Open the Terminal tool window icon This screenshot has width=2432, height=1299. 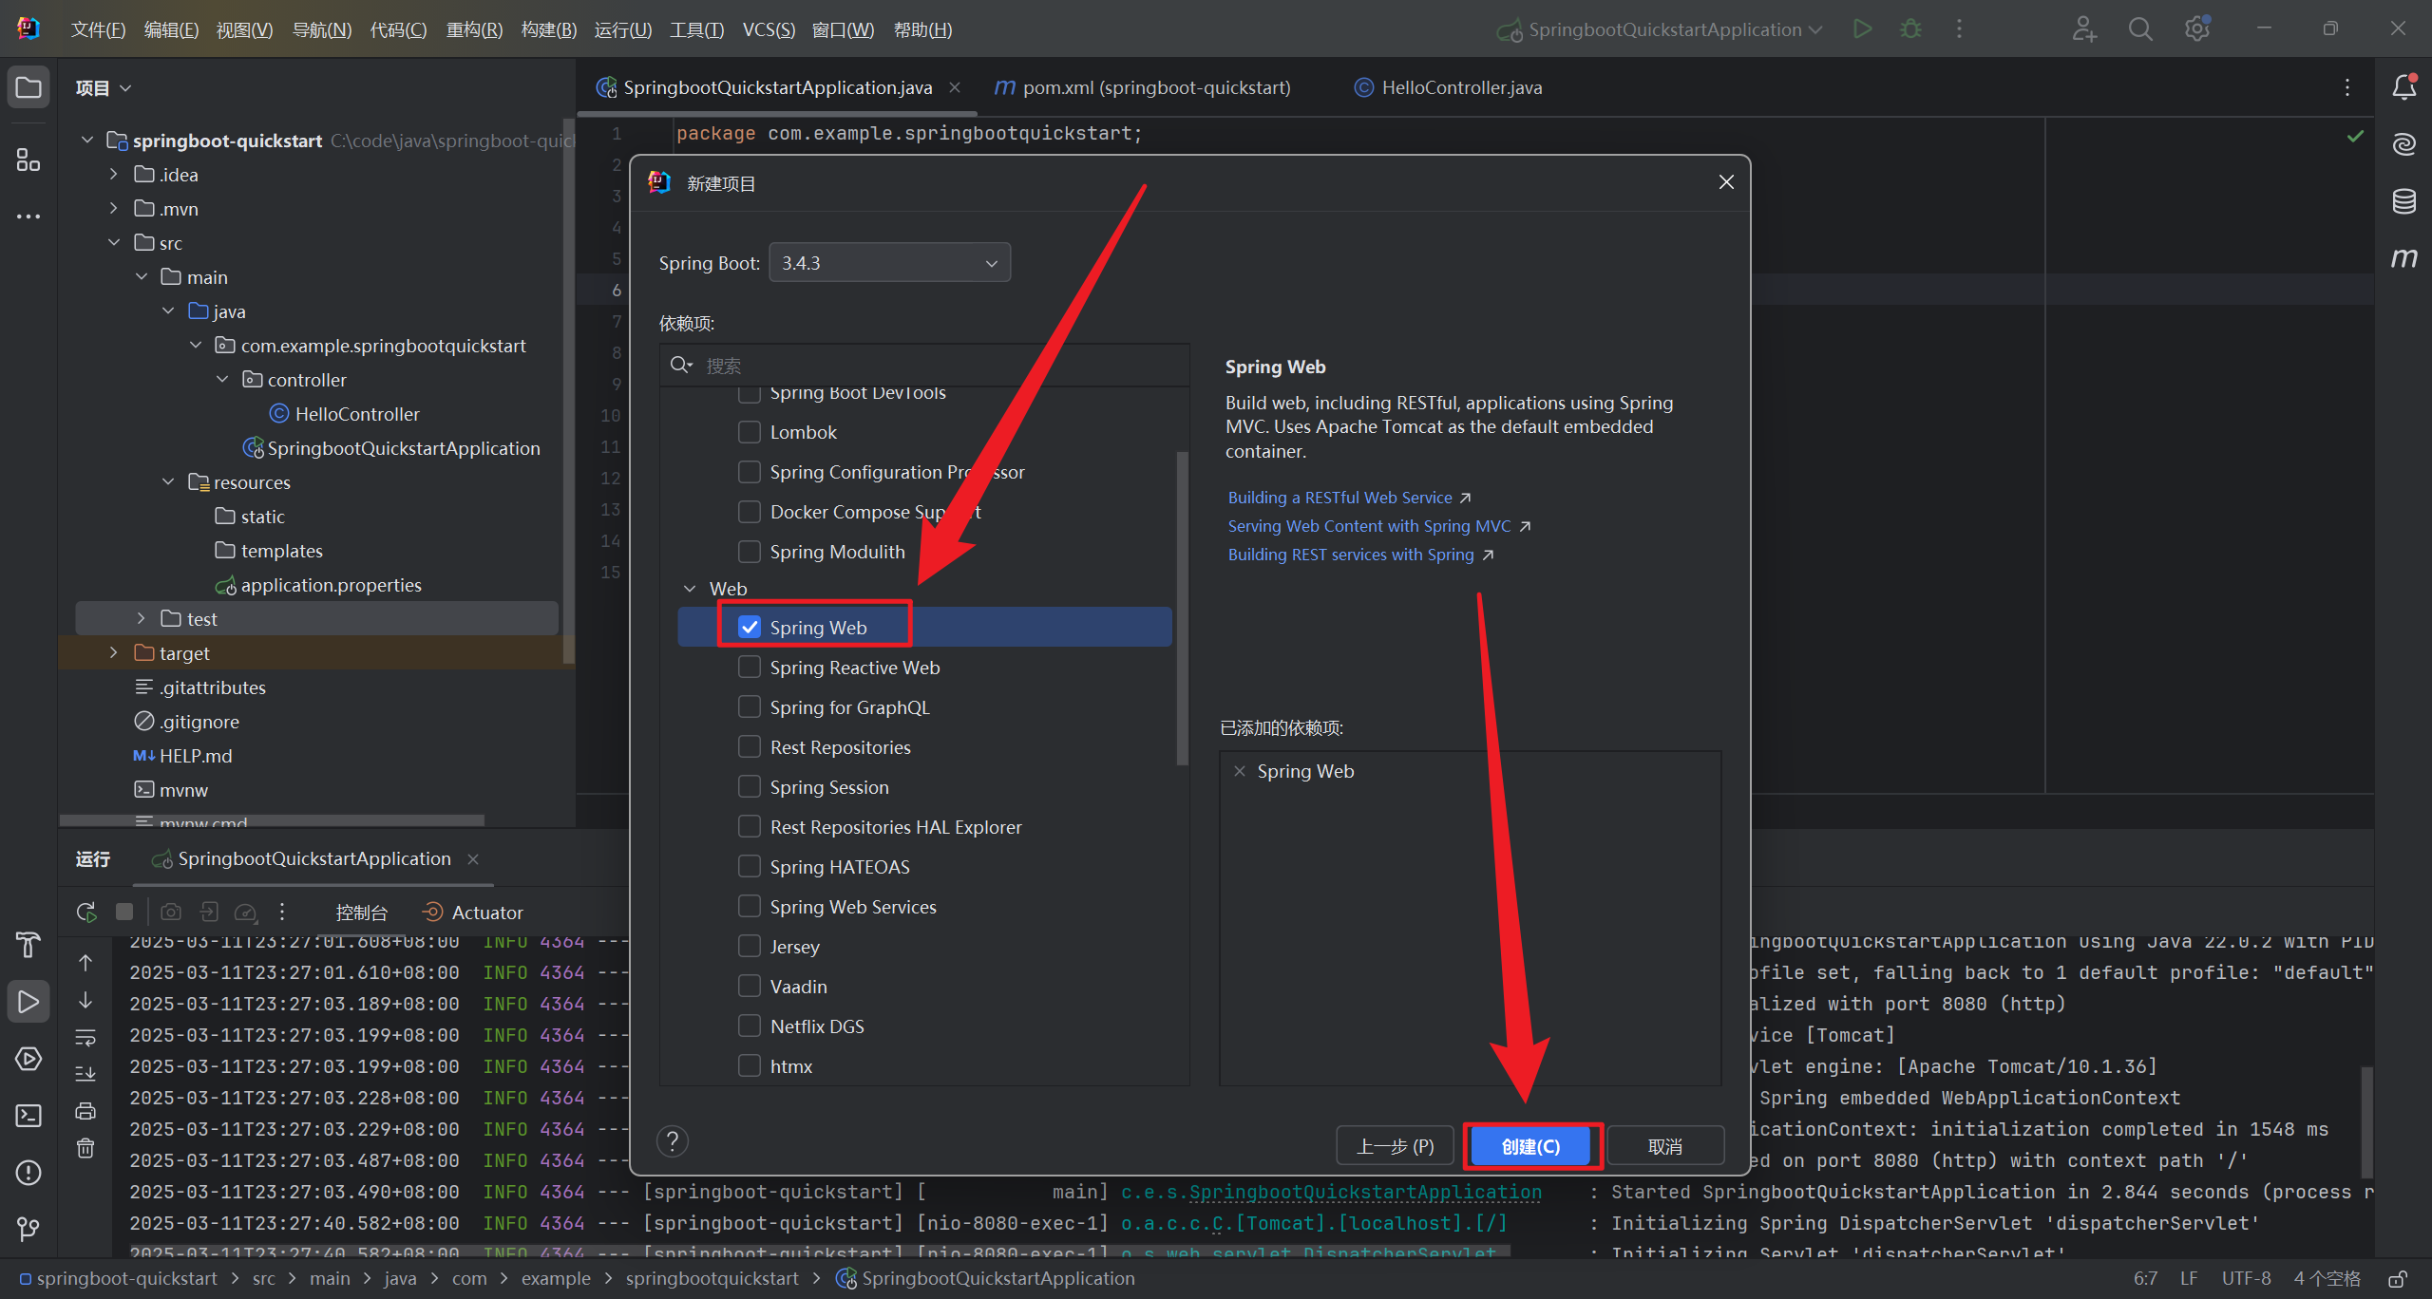pyautogui.click(x=28, y=1116)
